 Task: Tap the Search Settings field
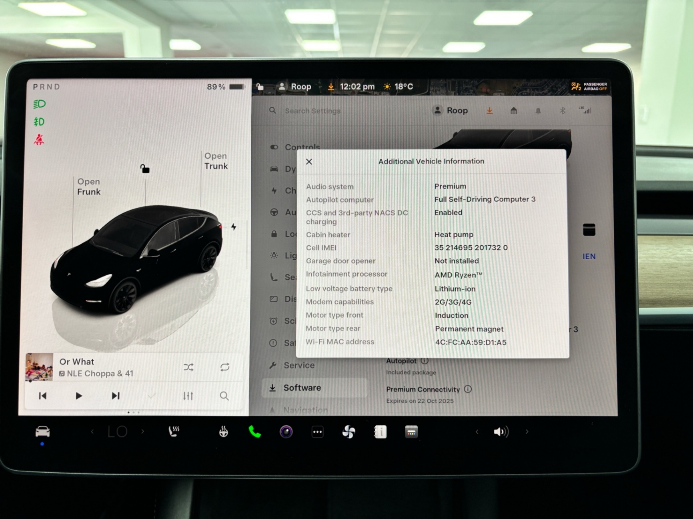pos(312,111)
